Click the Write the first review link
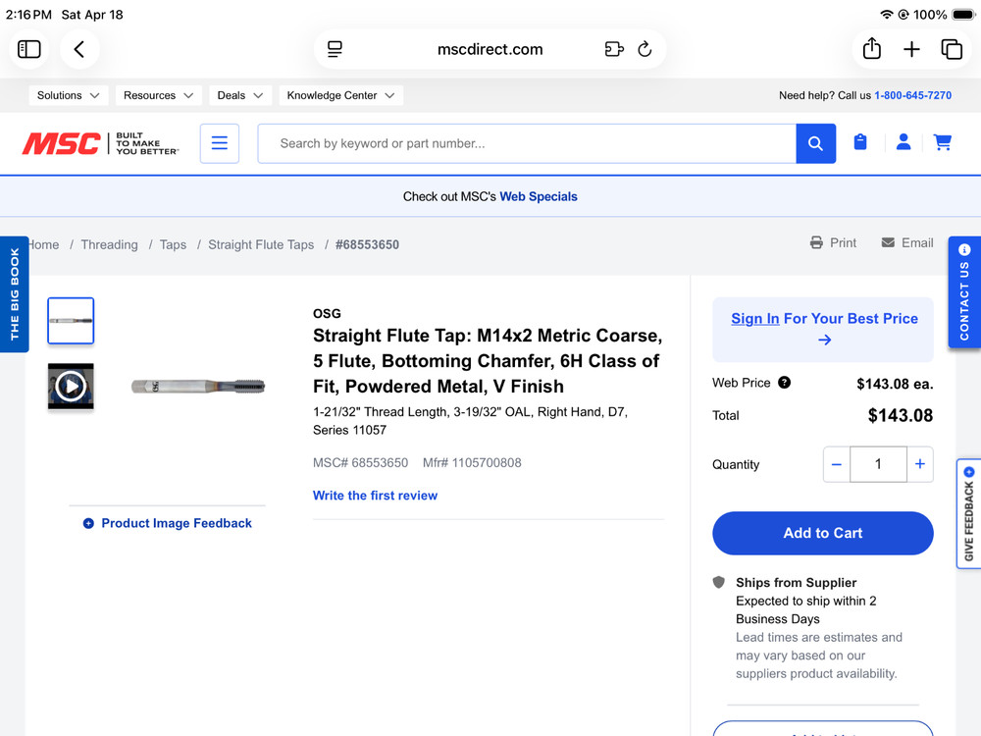Viewport: 981px width, 736px height. coord(375,496)
